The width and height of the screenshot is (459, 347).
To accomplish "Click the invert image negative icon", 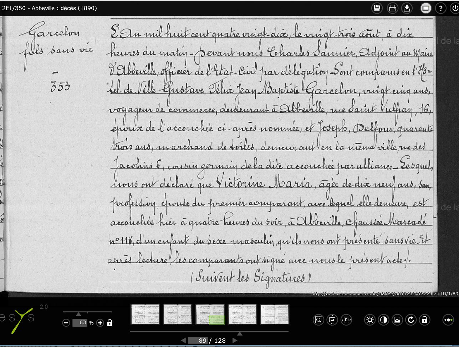I will (397, 320).
